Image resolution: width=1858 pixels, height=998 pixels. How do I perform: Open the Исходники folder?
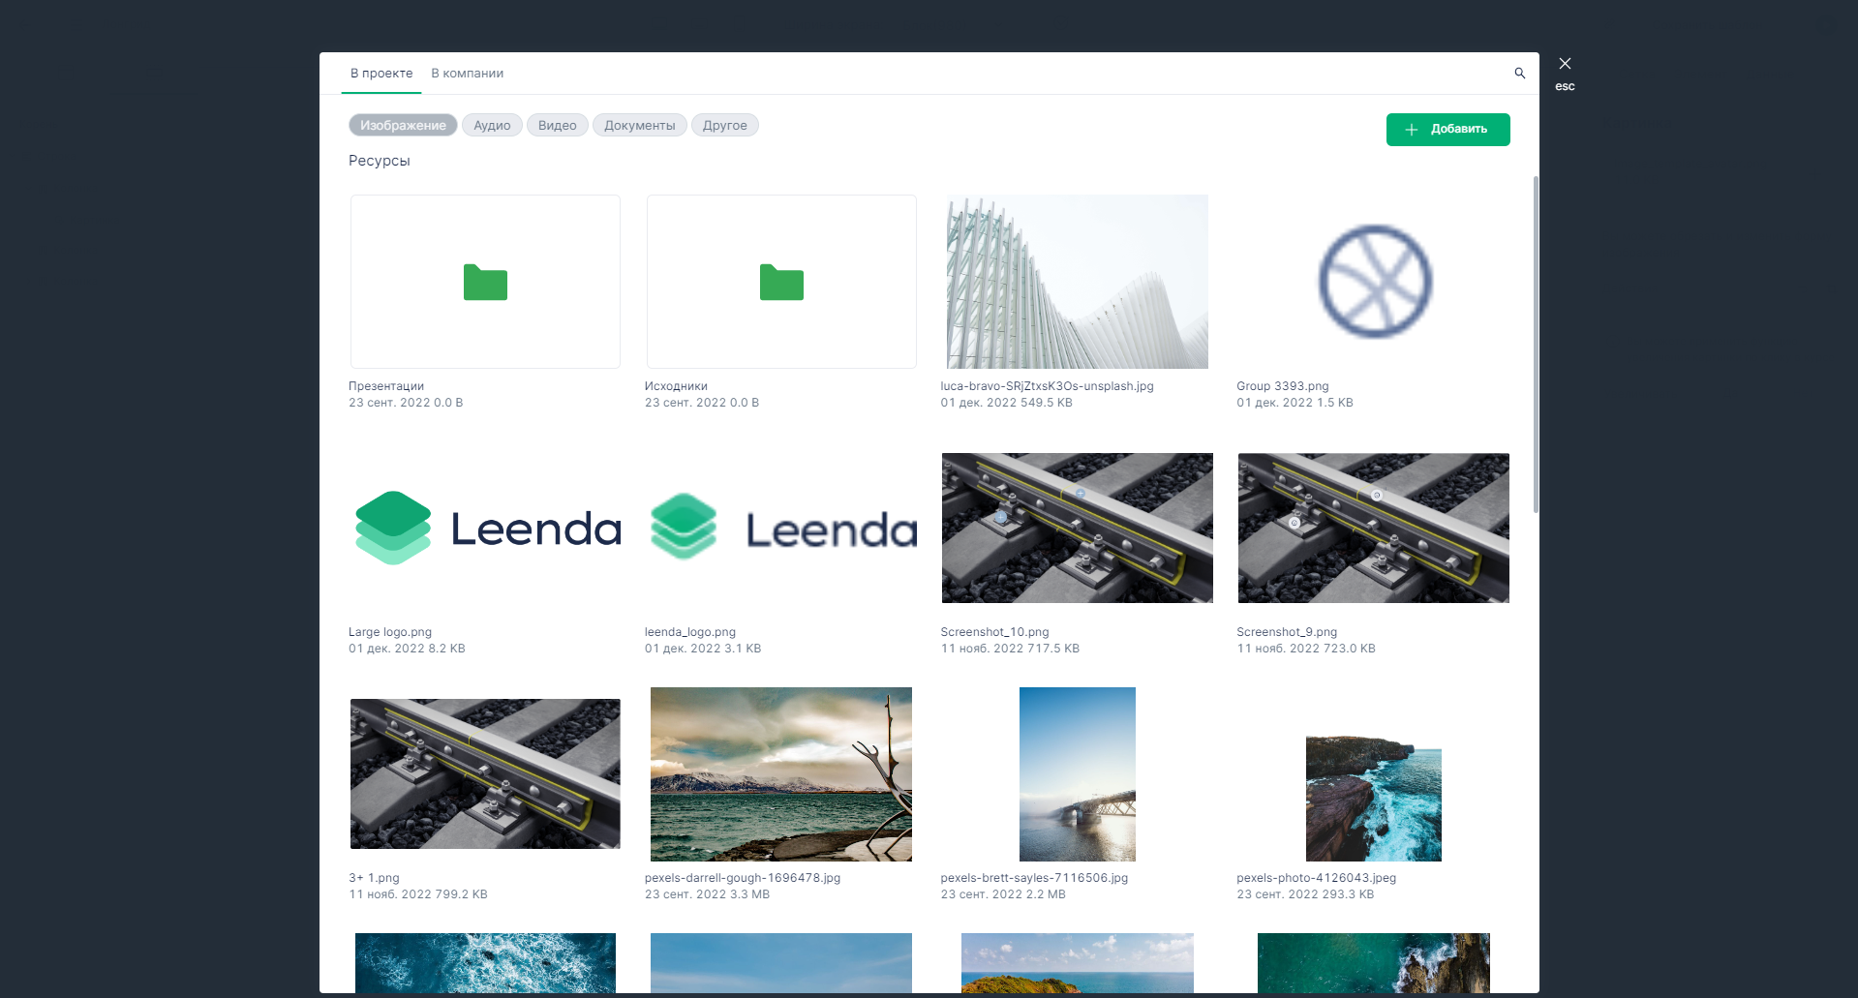point(781,282)
